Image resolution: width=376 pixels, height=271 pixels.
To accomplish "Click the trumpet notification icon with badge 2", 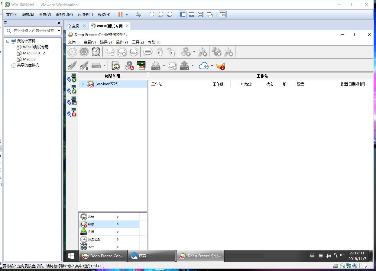I will (221, 66).
